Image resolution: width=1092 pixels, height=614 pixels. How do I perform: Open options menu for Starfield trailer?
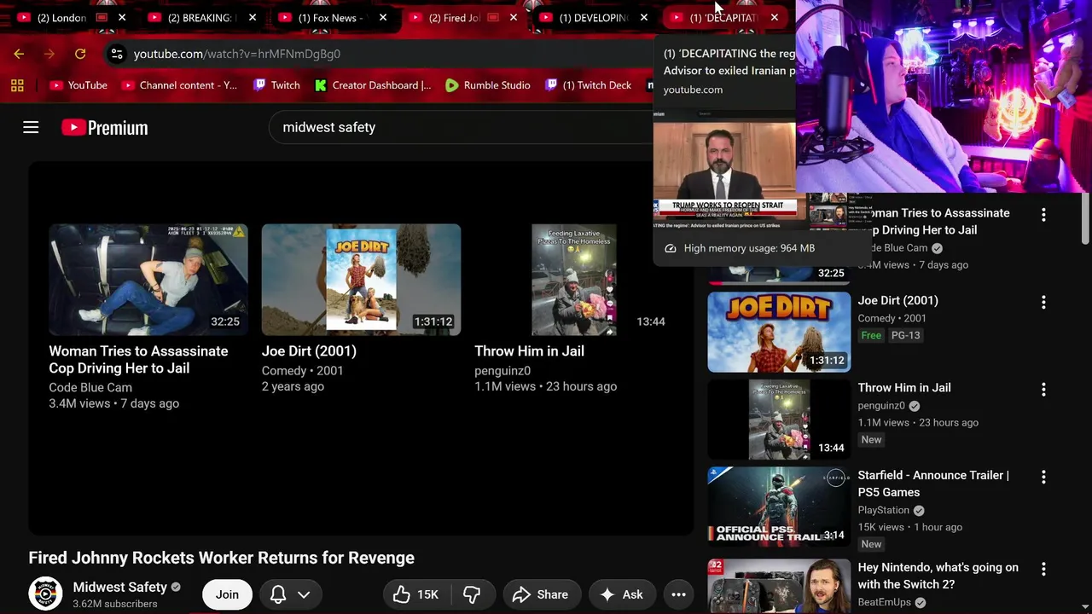coord(1043,478)
